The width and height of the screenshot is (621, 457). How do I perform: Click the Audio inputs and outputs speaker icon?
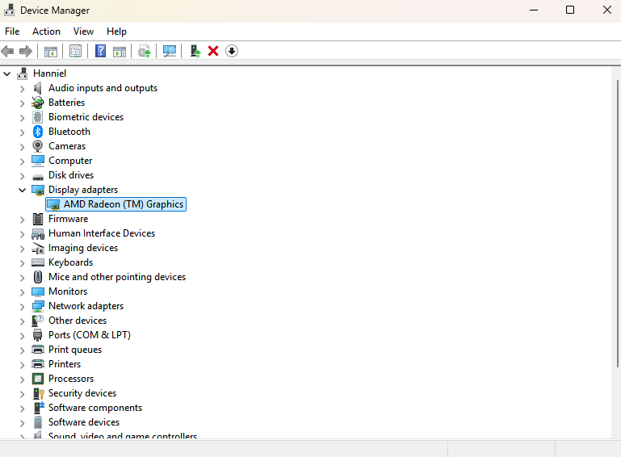click(x=38, y=88)
